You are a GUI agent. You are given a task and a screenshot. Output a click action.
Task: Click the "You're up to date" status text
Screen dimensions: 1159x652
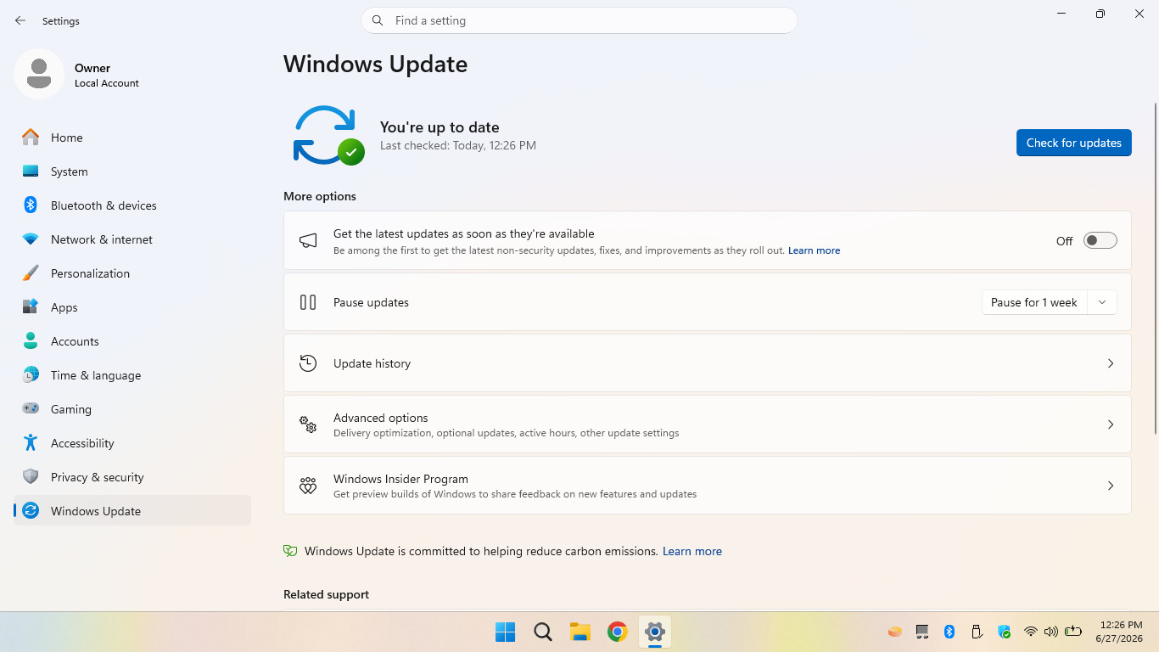[x=440, y=127]
